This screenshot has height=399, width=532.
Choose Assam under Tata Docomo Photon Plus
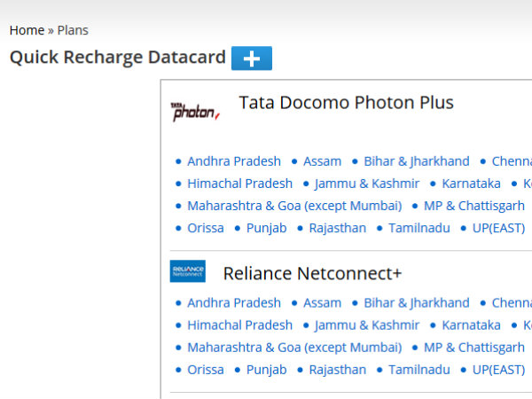coord(323,161)
